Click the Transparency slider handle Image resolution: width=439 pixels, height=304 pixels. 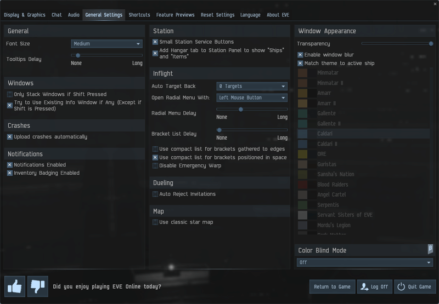tap(431, 44)
